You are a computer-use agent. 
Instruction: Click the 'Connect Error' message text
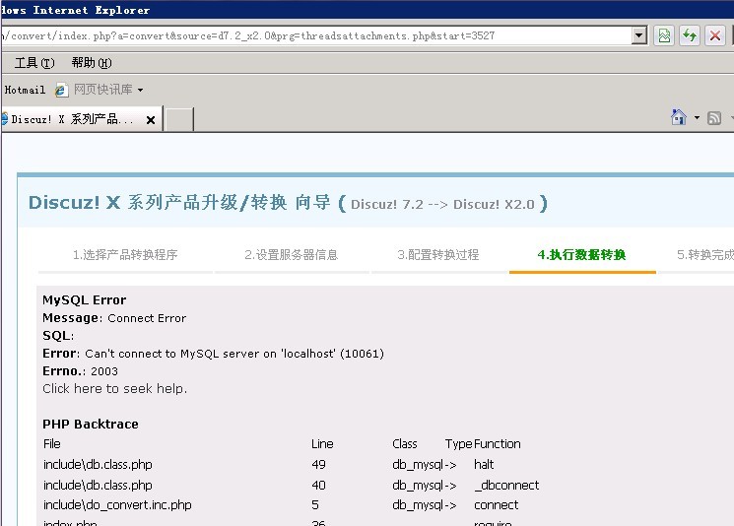pos(147,318)
